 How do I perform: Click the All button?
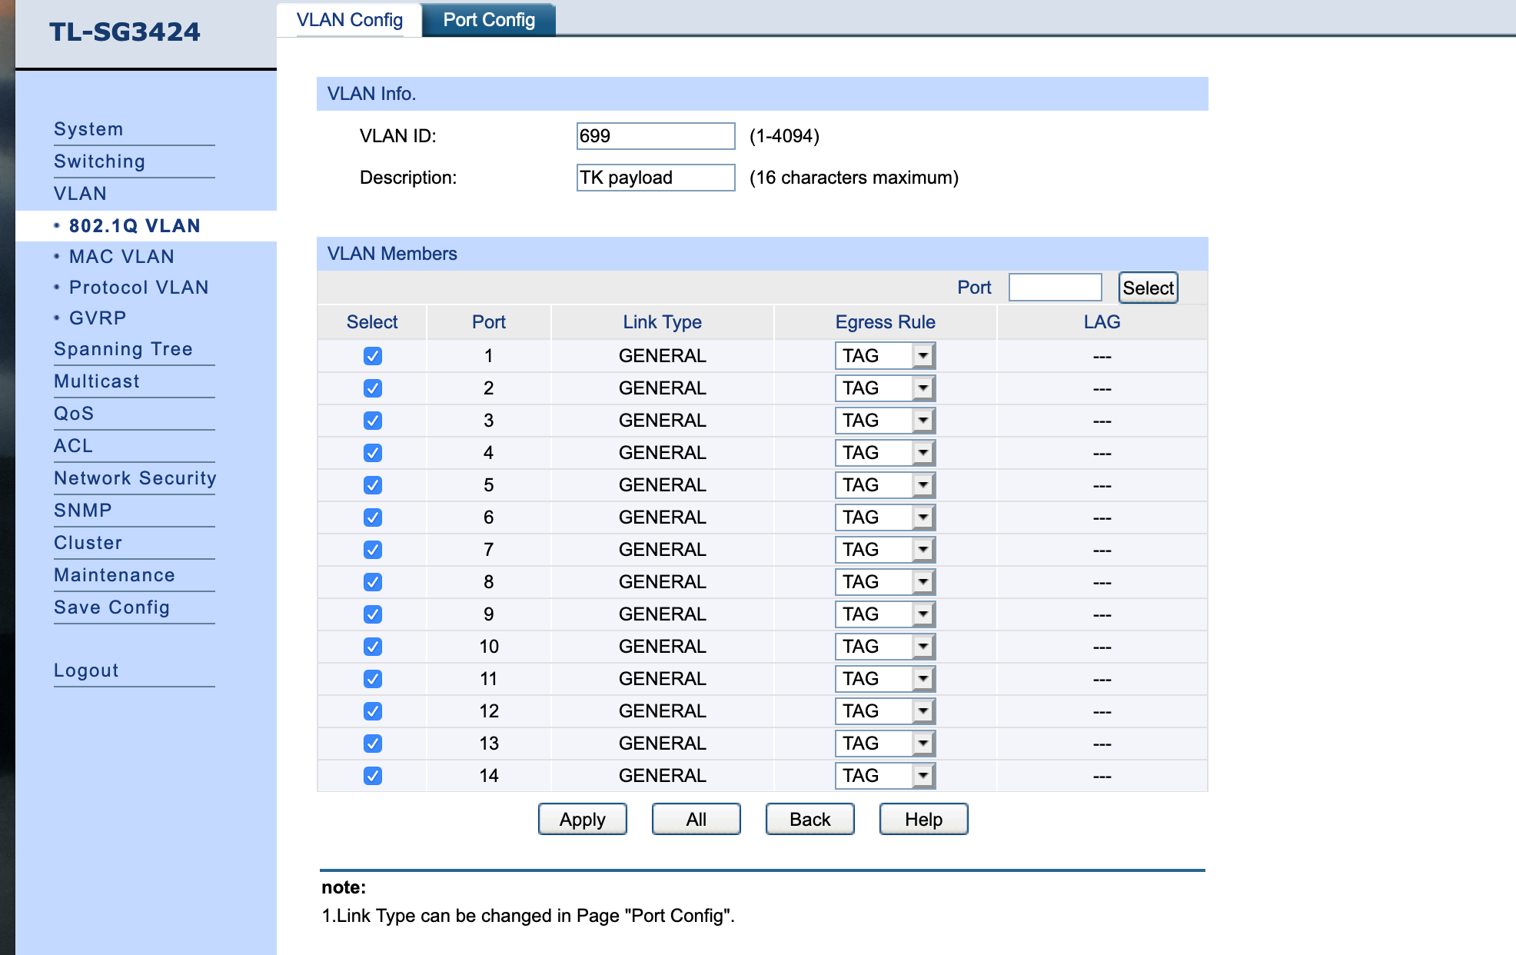[x=696, y=820]
